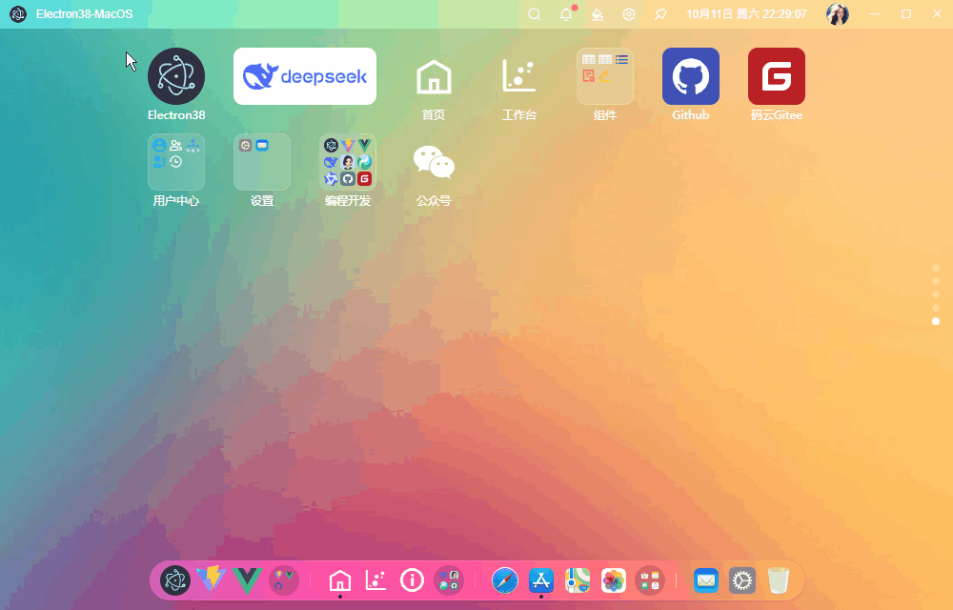Open the 用户中心 folder
This screenshot has height=610, width=953.
[176, 162]
